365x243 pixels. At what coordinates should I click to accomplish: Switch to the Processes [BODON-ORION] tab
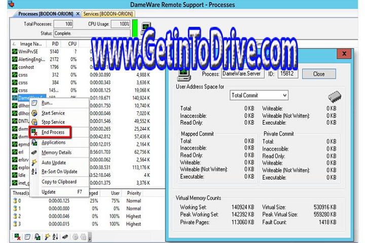(46, 14)
